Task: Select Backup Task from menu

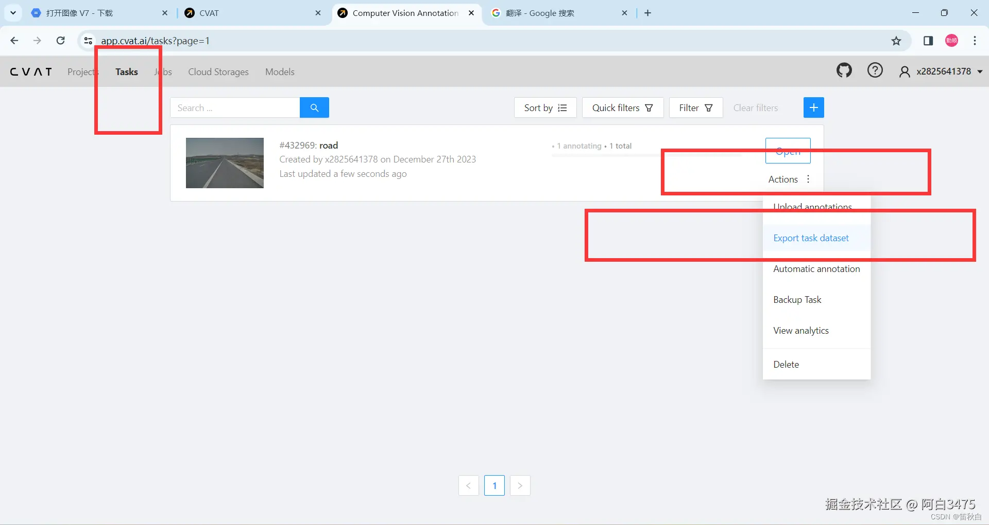Action: coord(816,300)
